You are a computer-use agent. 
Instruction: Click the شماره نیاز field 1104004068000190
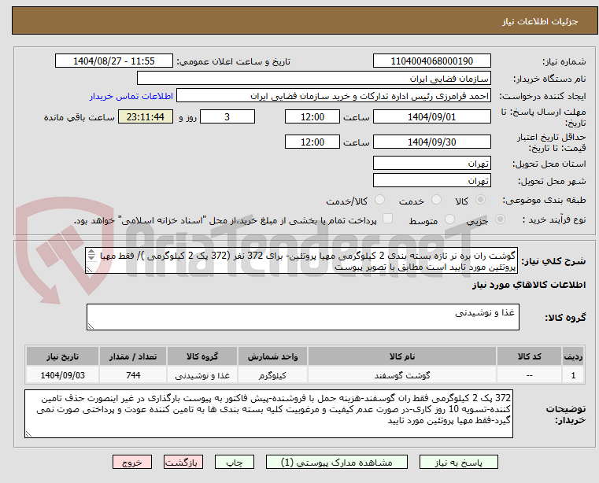click(x=431, y=61)
